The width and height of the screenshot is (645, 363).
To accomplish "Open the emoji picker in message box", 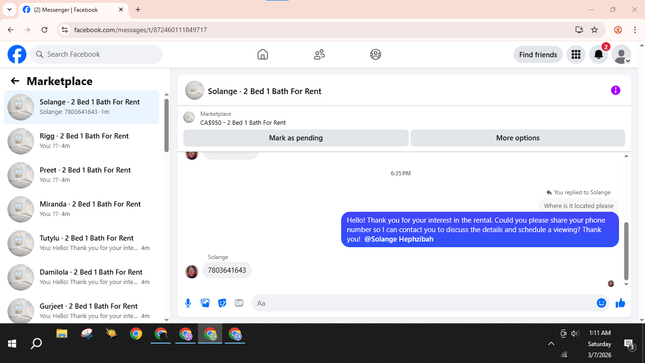I will (x=601, y=303).
